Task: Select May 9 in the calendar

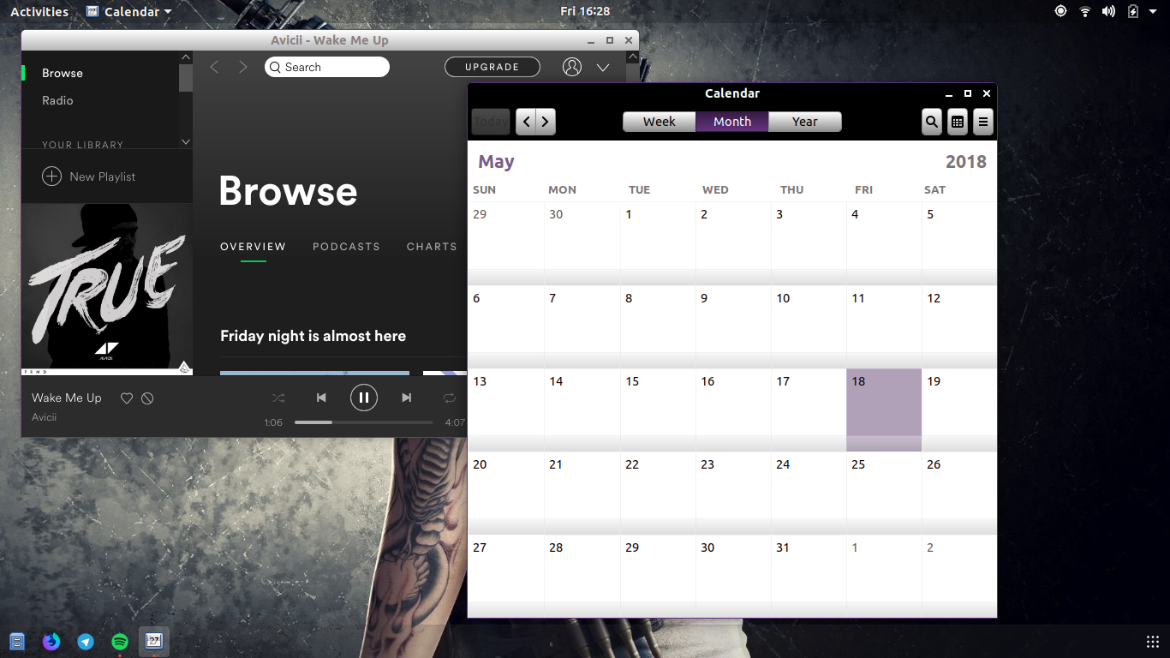Action: pos(733,326)
